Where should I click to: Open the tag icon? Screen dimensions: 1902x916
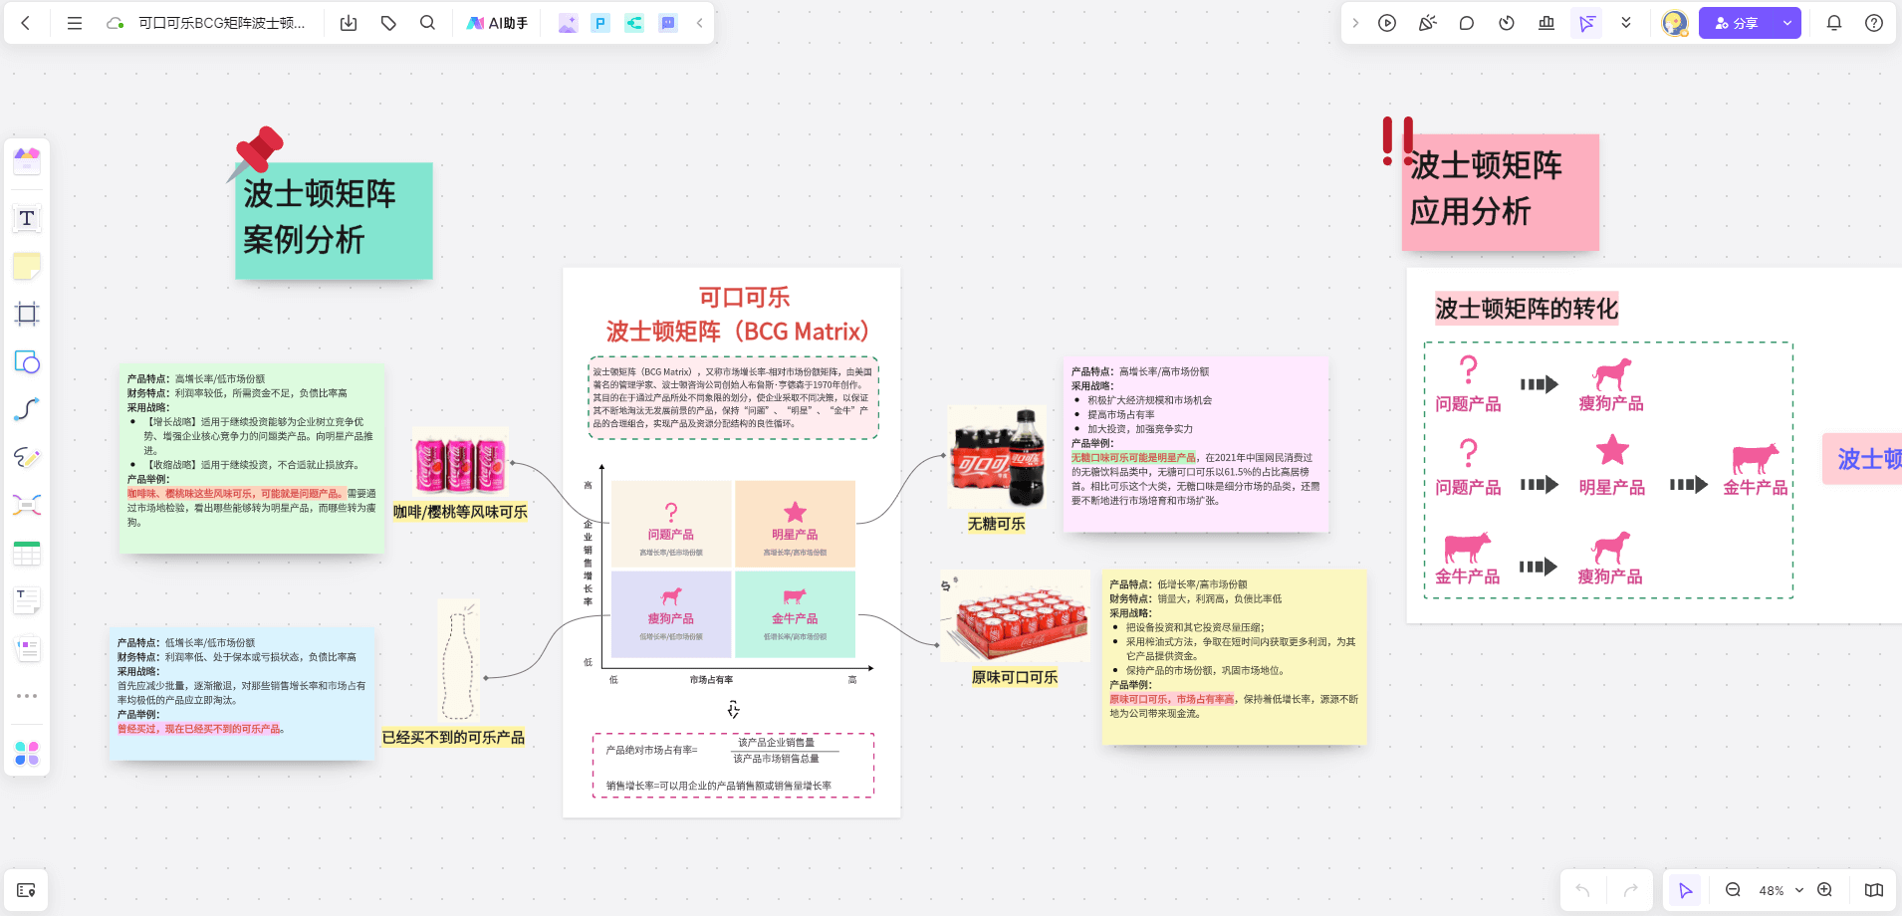[x=388, y=23]
